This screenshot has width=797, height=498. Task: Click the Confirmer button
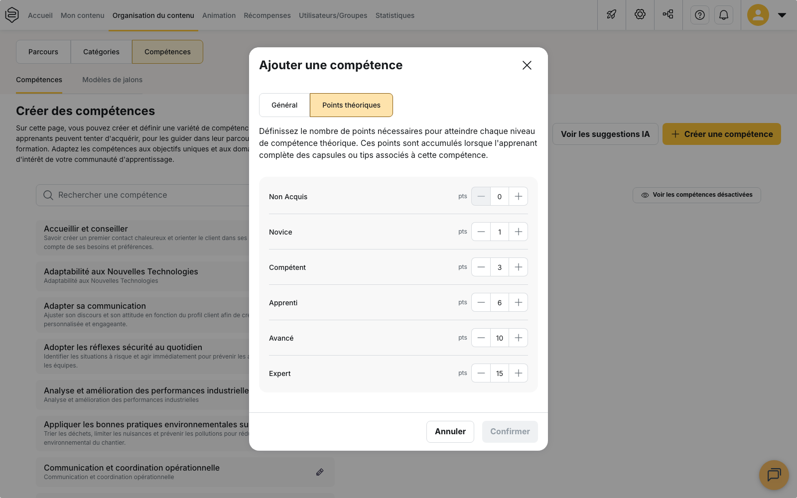(510, 432)
